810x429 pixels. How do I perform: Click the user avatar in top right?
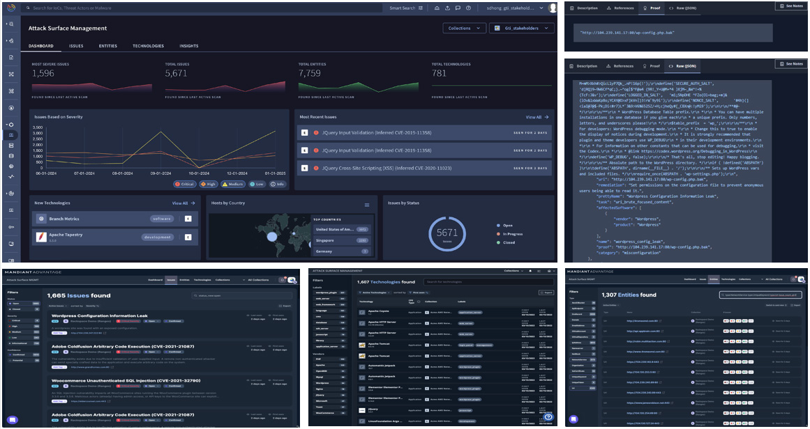(x=553, y=8)
